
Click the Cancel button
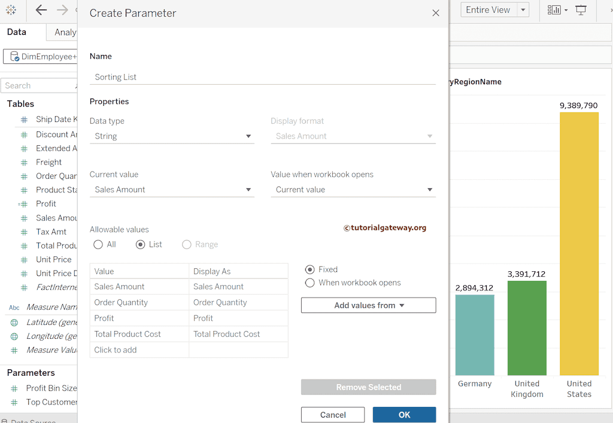coord(333,415)
